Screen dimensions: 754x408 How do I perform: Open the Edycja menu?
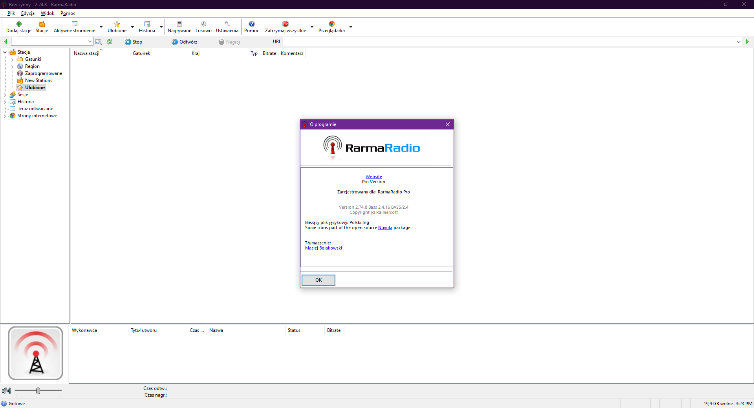[27, 13]
